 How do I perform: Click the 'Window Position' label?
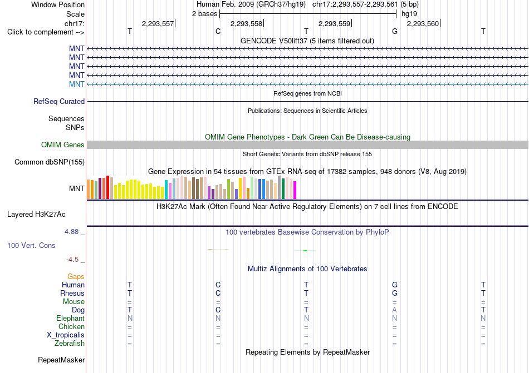click(x=58, y=4)
